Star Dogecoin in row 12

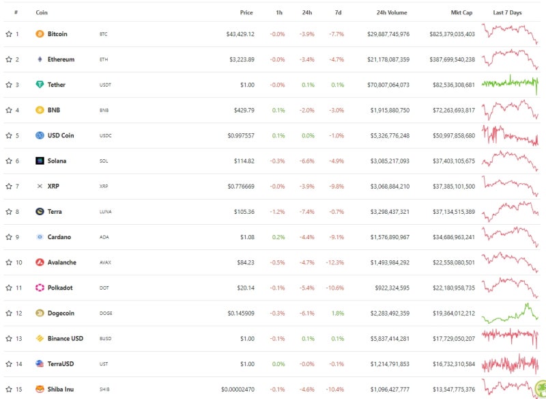(9, 313)
